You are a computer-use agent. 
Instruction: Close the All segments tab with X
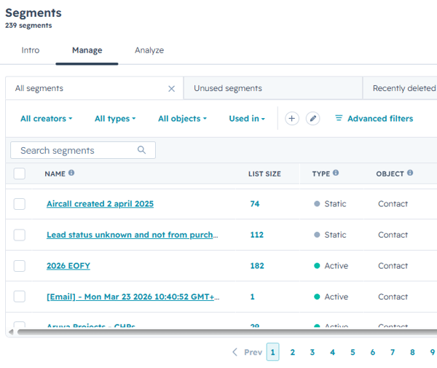tap(171, 89)
